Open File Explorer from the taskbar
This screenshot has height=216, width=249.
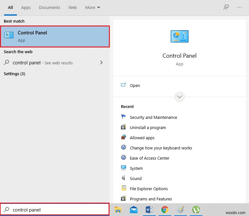click(118, 210)
